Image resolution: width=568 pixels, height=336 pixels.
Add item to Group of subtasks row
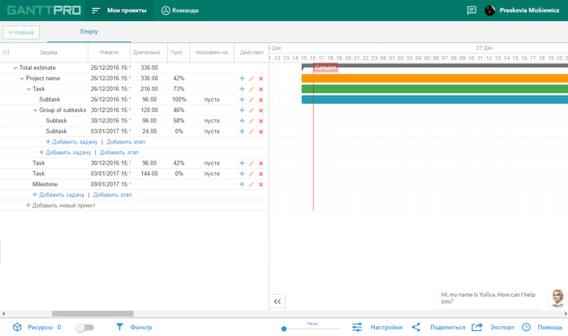click(x=242, y=110)
